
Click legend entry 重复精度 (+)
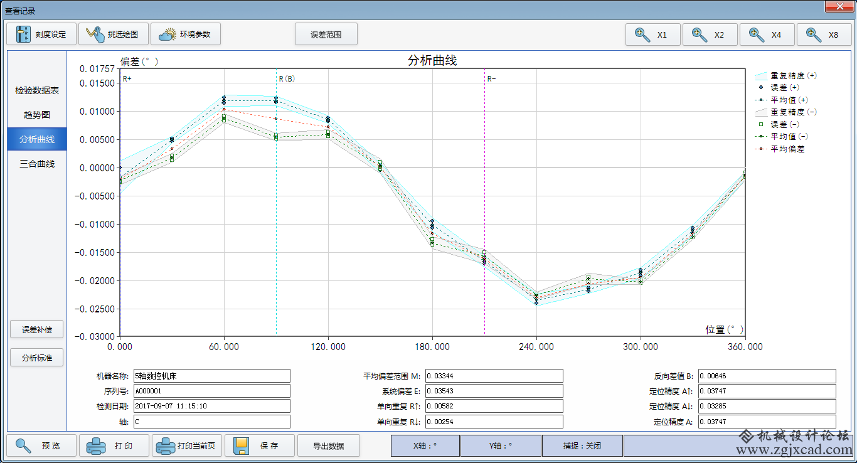785,75
